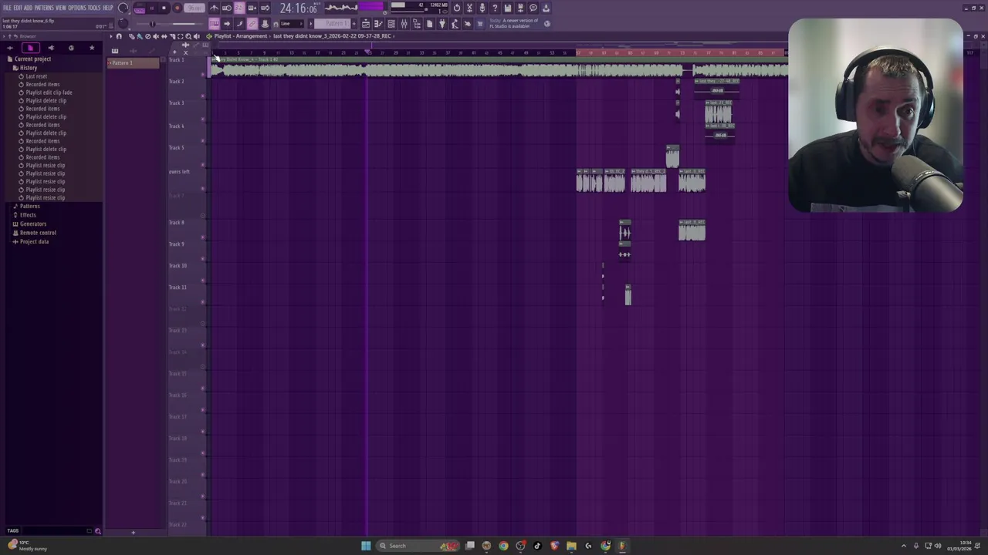
Task: Click the Cut scissors icon in toolbar
Action: pos(469,8)
